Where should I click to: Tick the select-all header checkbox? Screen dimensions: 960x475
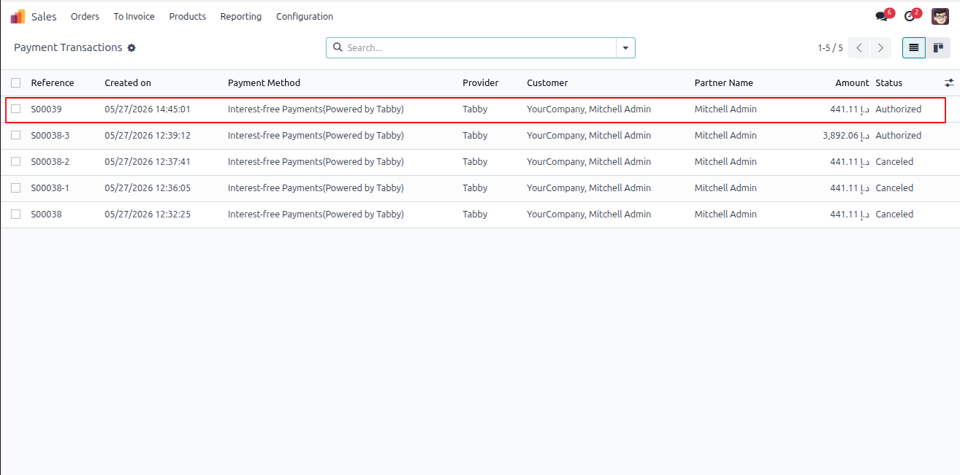(x=16, y=82)
